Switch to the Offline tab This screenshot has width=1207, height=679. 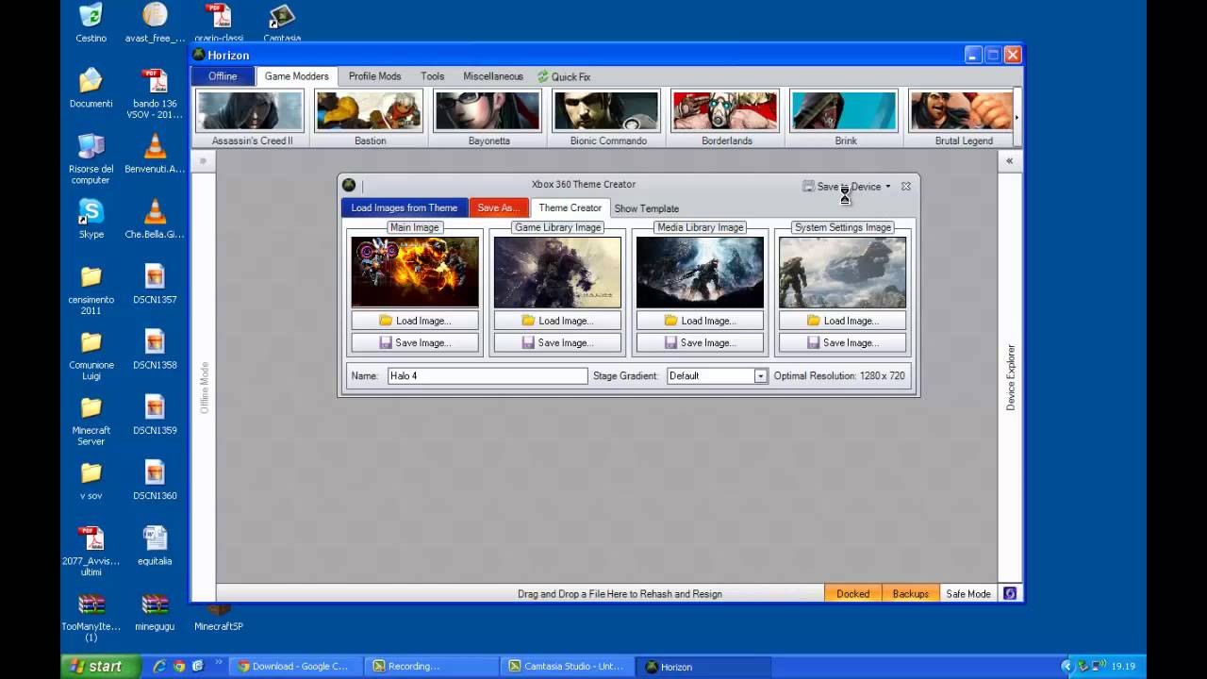coord(223,76)
